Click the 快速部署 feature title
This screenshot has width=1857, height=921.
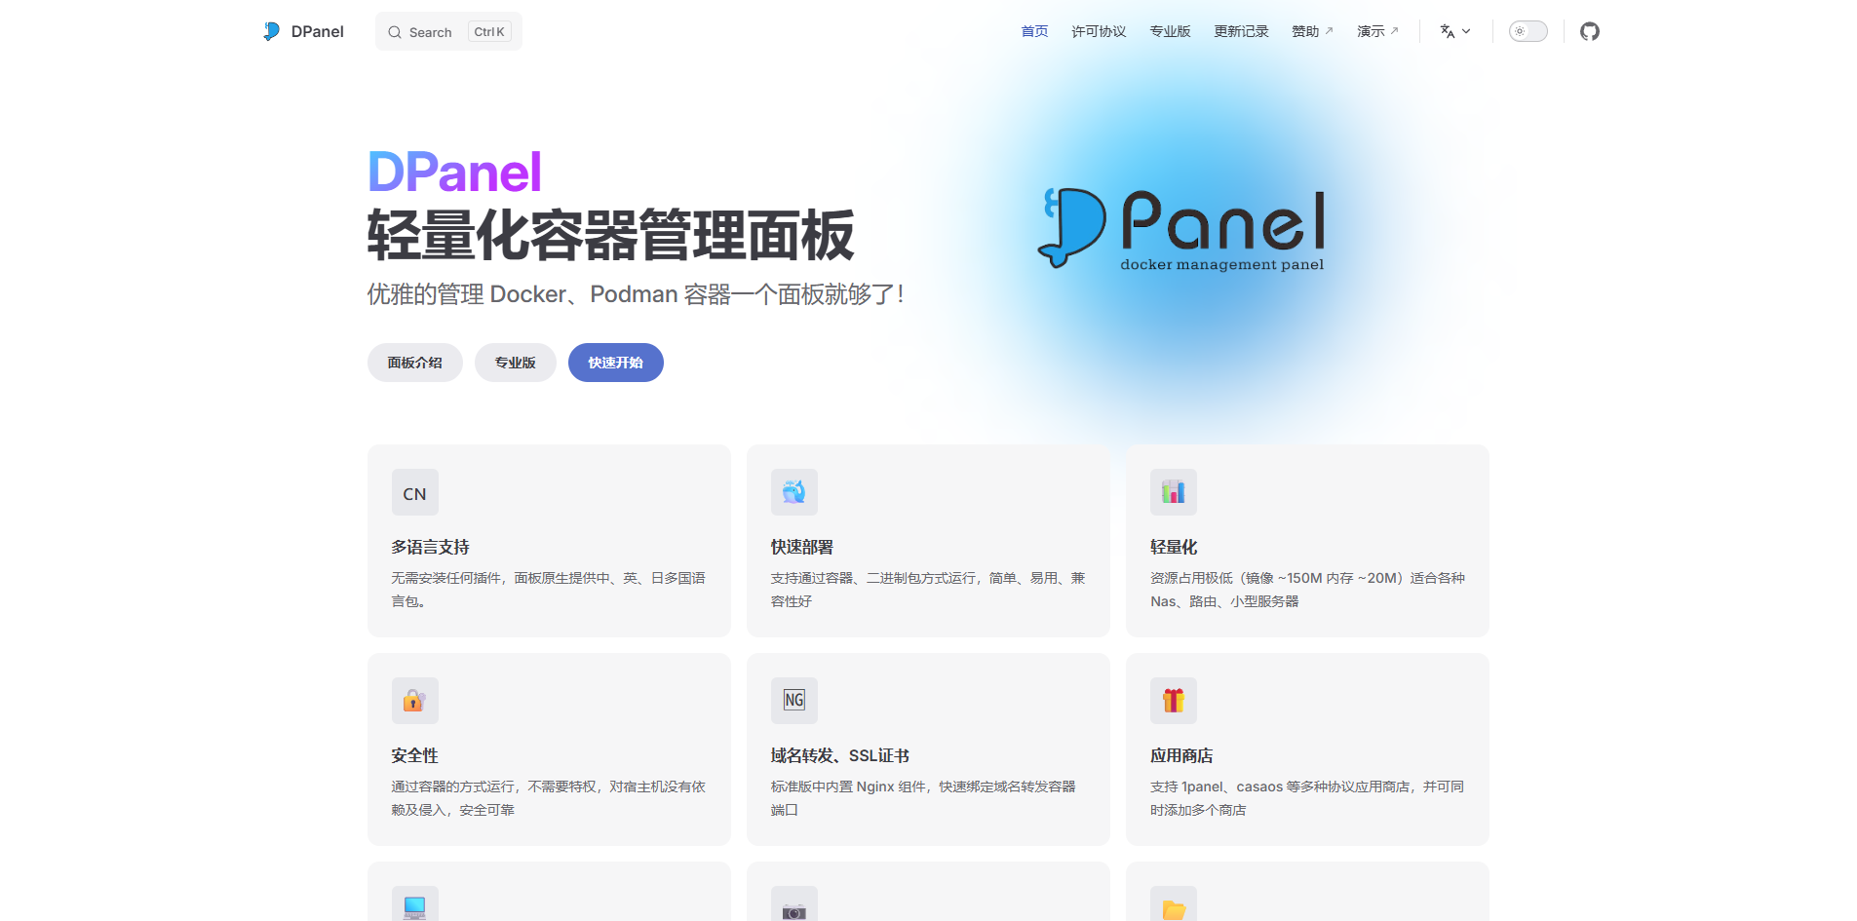click(802, 547)
